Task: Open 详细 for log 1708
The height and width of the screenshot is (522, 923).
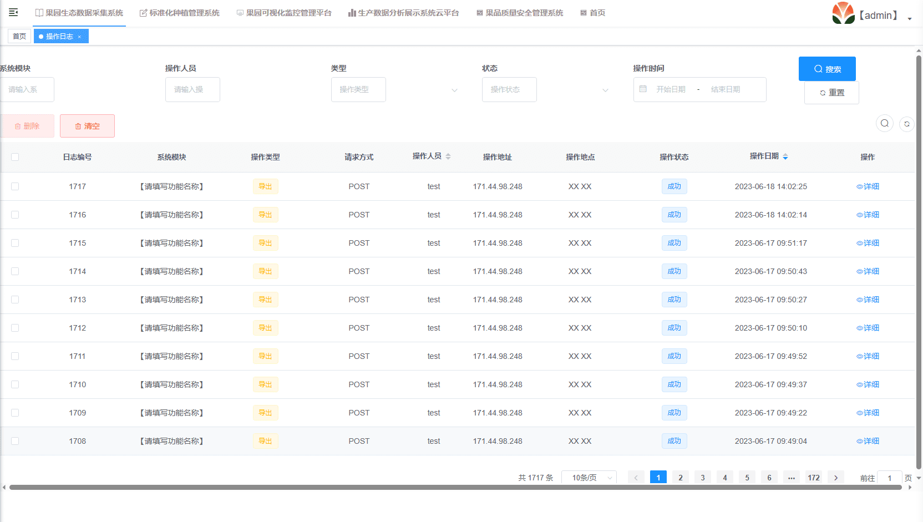Action: 868,441
